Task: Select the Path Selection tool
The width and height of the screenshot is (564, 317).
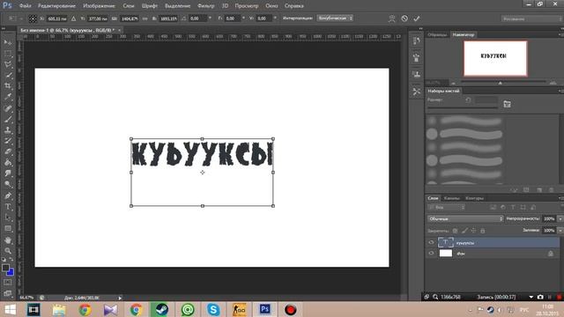Action: point(8,217)
